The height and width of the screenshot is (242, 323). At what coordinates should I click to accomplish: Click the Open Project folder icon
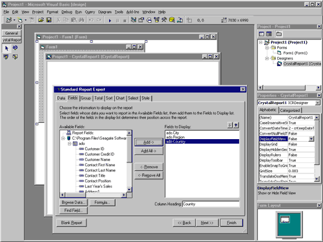pyautogui.click(x=41, y=20)
